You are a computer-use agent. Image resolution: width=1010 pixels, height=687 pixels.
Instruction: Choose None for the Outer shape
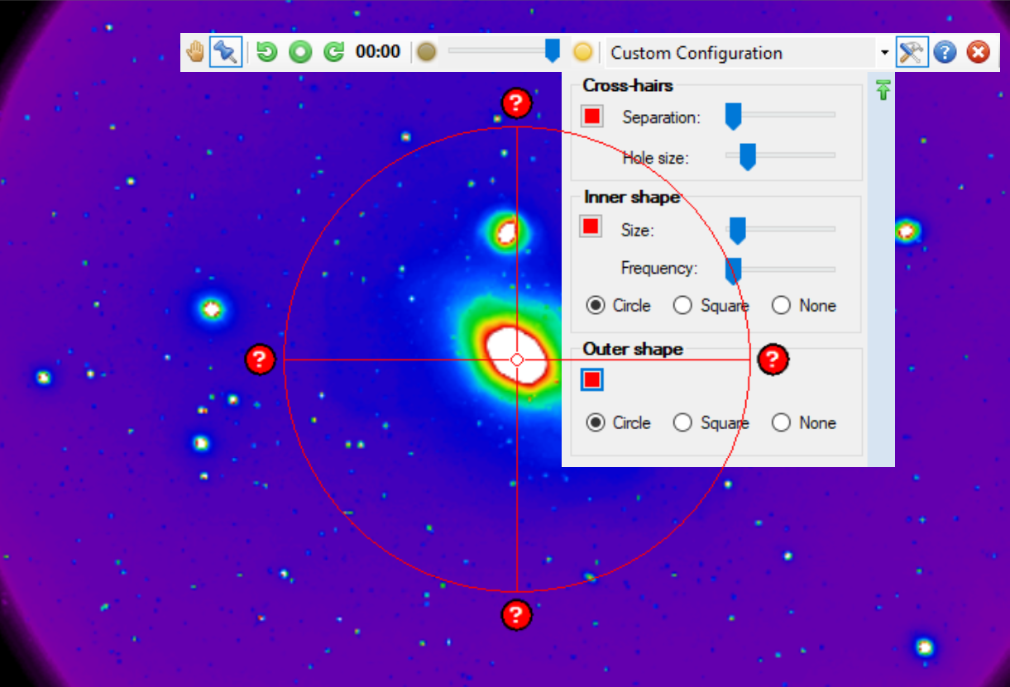(x=782, y=422)
